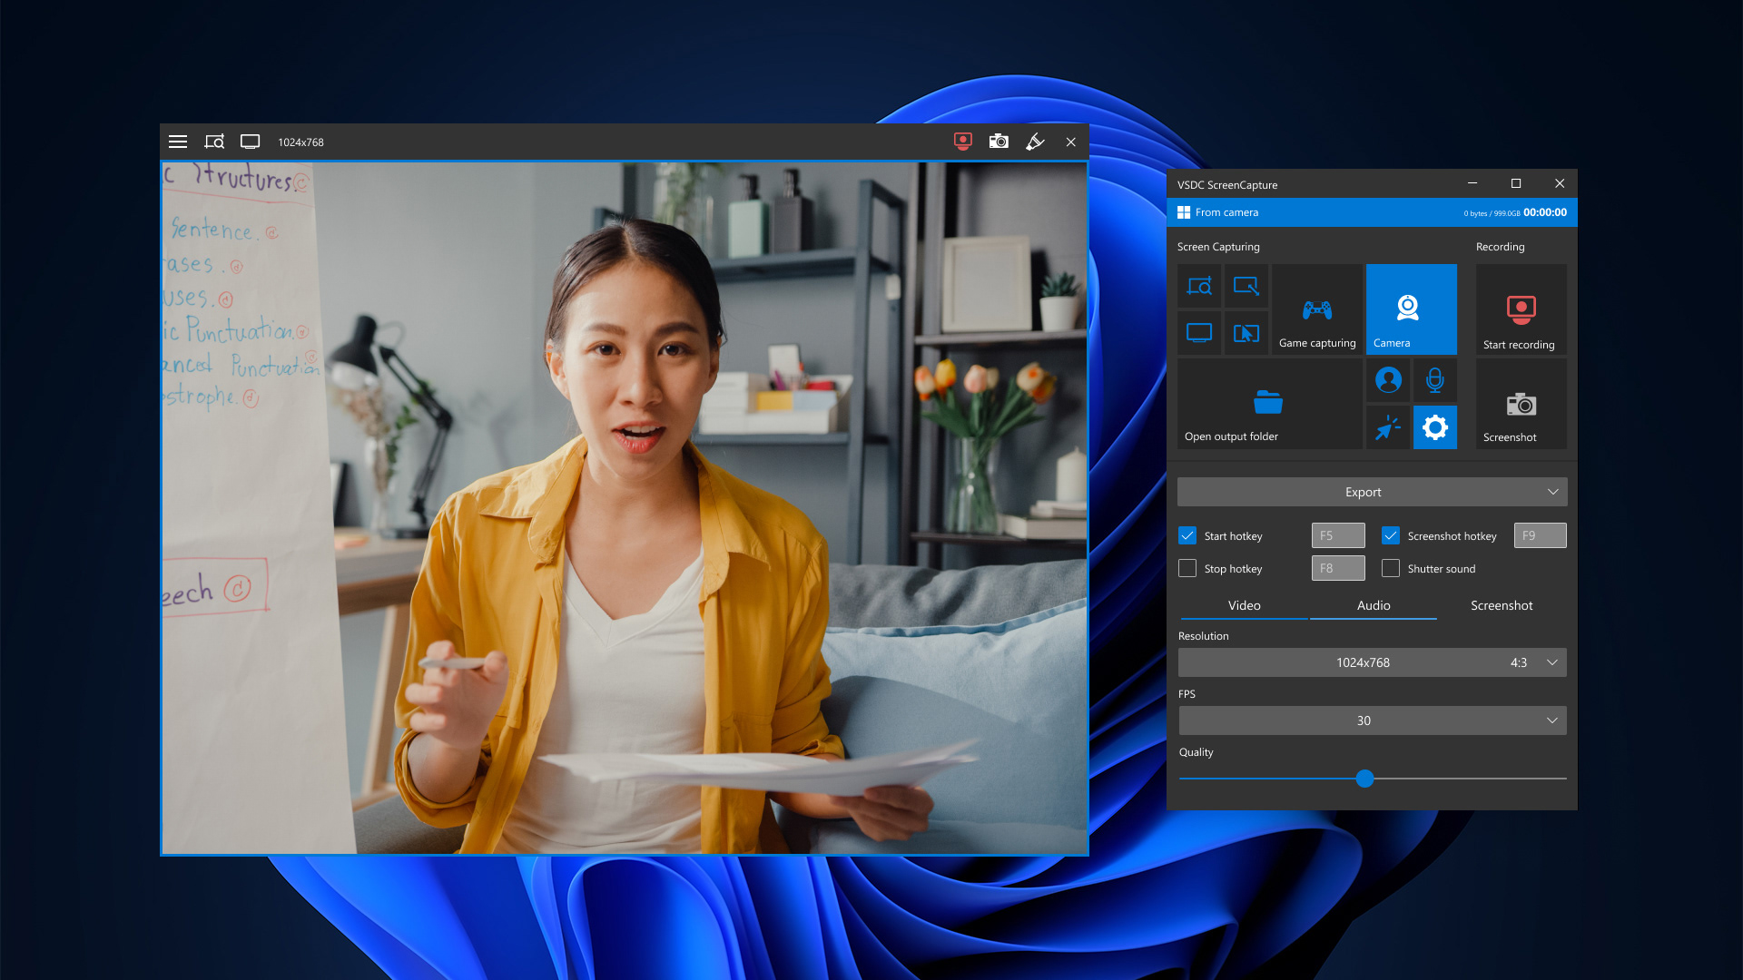Open the Resolution dropdown showing 1024x768
The height and width of the screenshot is (980, 1743).
pyautogui.click(x=1371, y=662)
